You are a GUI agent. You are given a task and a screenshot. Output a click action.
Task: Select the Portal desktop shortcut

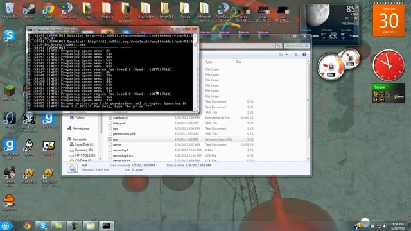(10, 120)
